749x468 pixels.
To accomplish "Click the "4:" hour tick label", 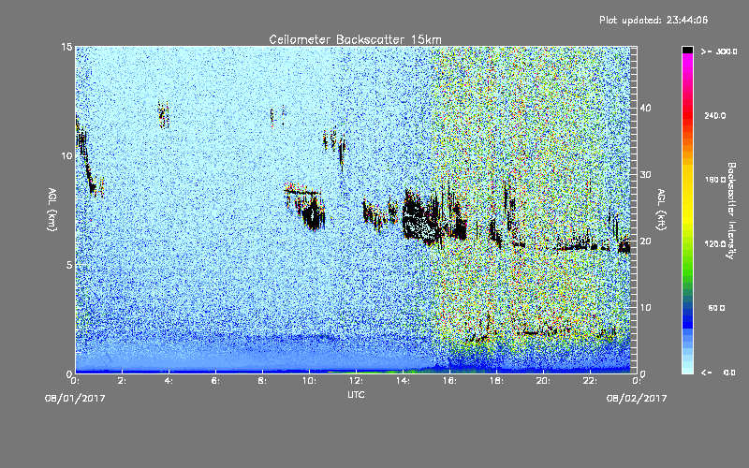I will coord(169,381).
